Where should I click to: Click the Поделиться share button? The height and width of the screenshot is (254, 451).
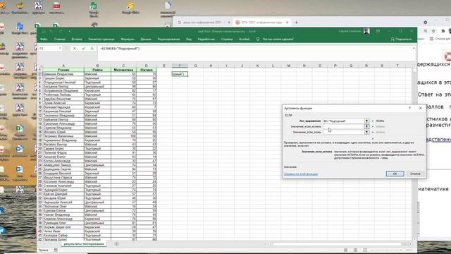(x=401, y=40)
